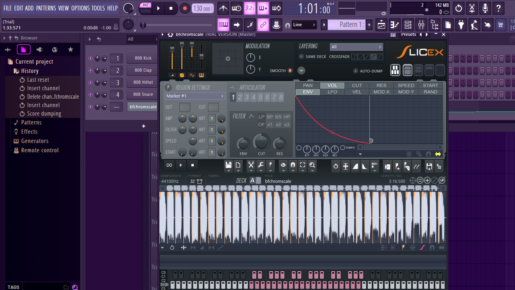Click the Slicex fade out icon
515x290 pixels.
(365, 166)
